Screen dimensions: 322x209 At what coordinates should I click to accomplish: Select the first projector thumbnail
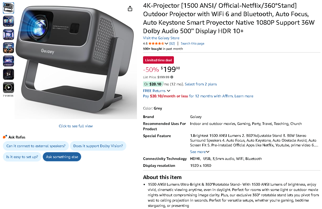coord(9,8)
